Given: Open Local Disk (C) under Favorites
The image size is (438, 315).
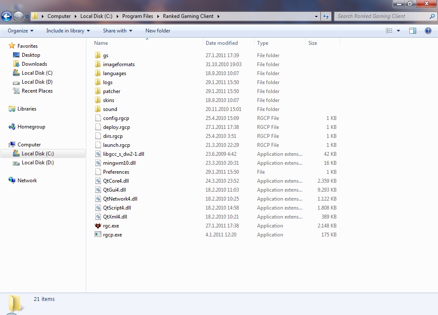Looking at the screenshot, I should point(37,73).
